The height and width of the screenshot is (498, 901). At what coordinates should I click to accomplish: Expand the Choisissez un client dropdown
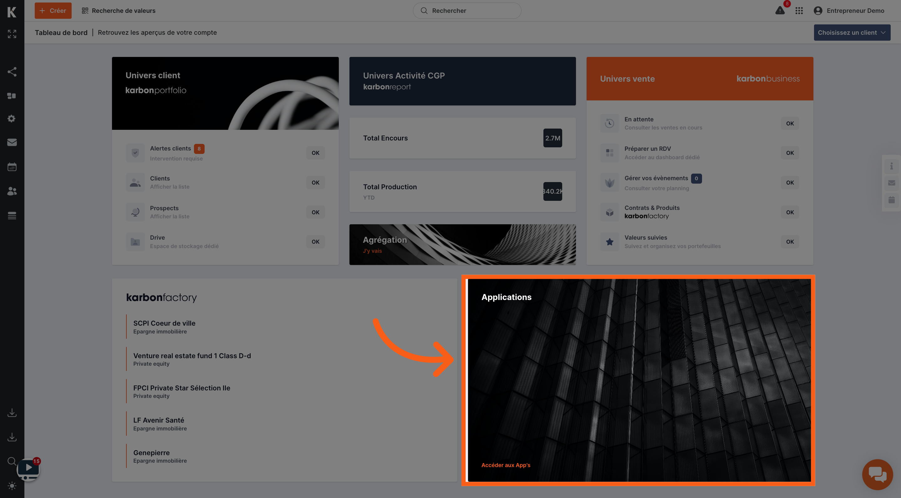click(x=852, y=33)
